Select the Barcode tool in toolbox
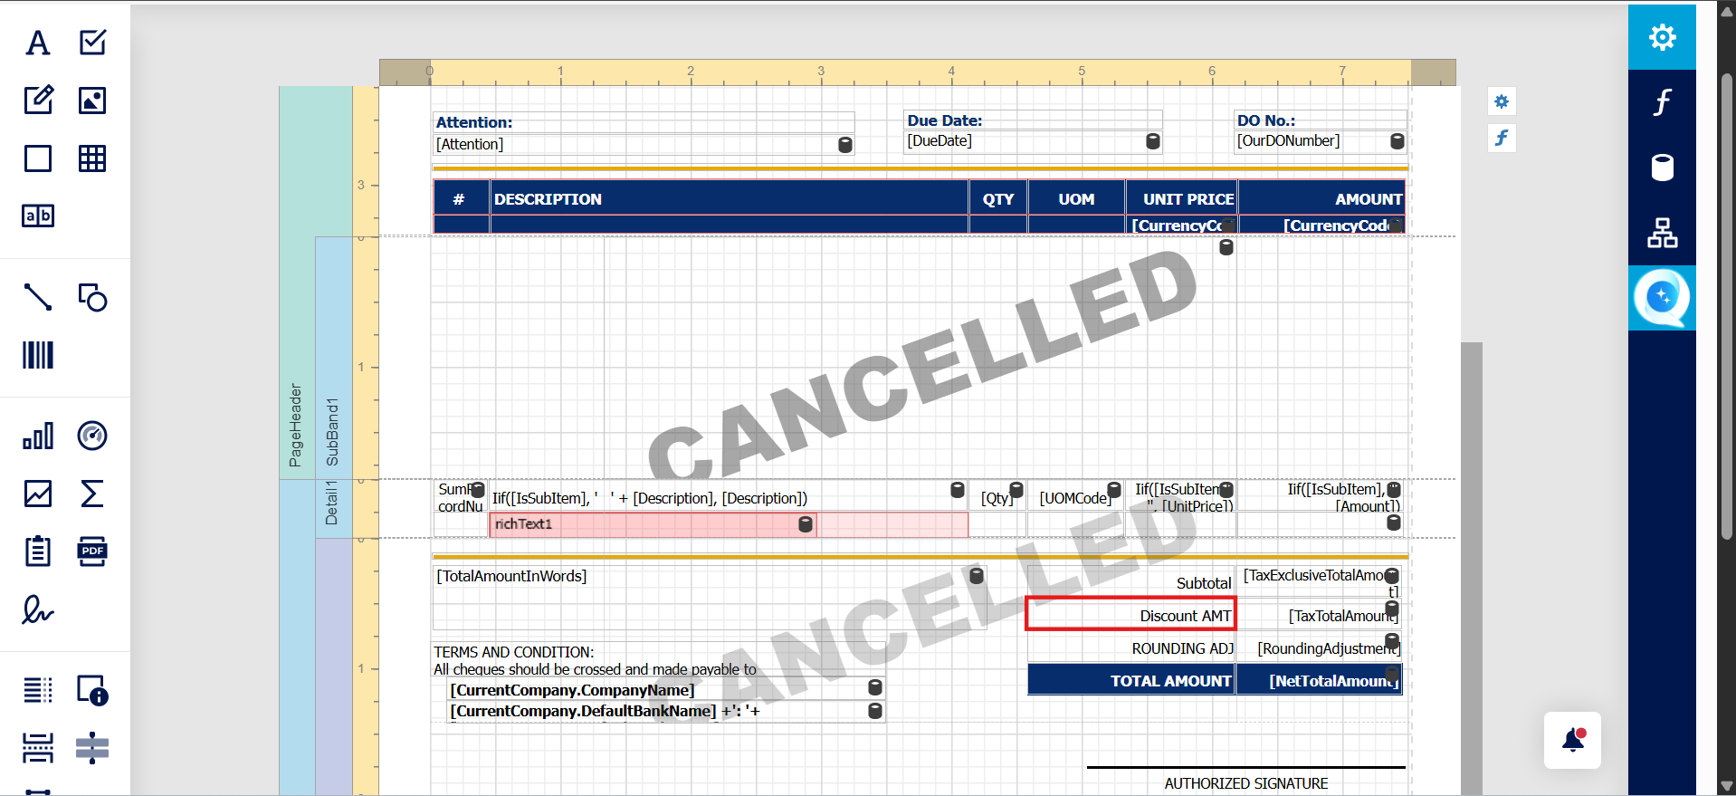1736x796 pixels. pyautogui.click(x=38, y=355)
